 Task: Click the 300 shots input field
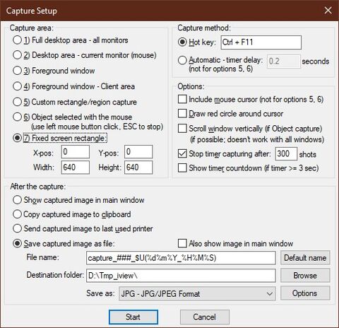(x=286, y=154)
